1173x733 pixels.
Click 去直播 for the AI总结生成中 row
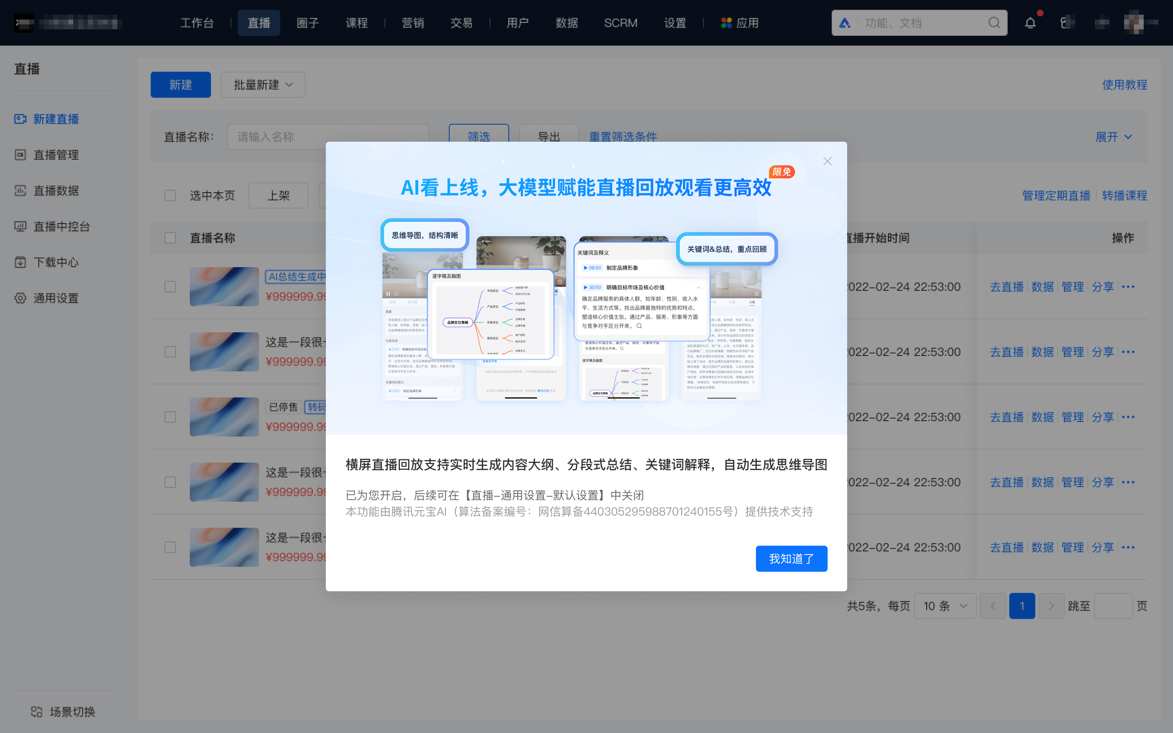click(x=1007, y=287)
